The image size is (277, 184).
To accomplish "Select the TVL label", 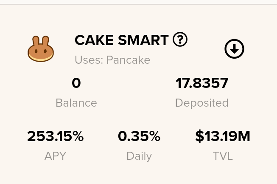I will pos(223,156).
